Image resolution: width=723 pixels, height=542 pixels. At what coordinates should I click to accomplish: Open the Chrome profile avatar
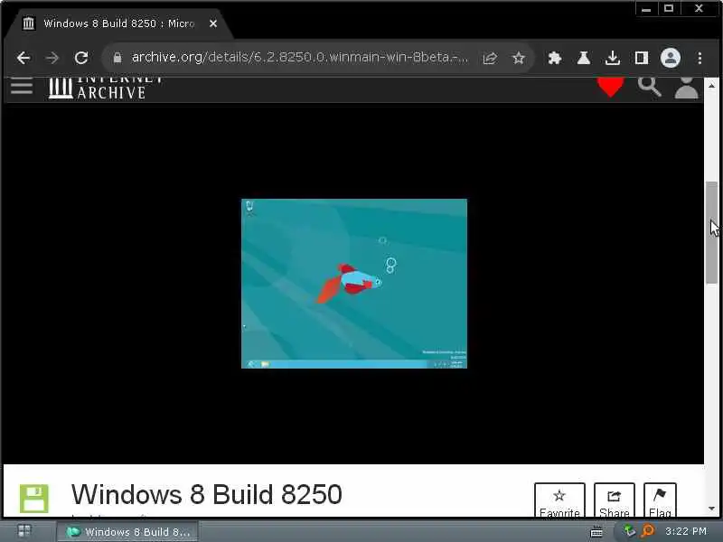pyautogui.click(x=670, y=58)
